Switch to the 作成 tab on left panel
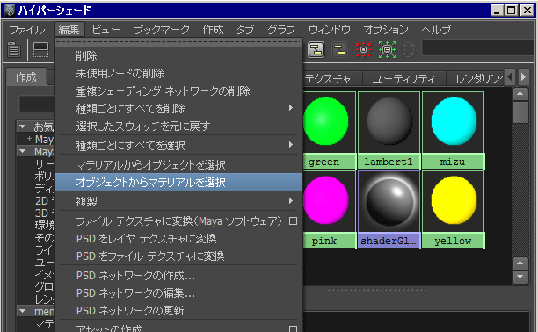The height and width of the screenshot is (332, 538). [25, 76]
